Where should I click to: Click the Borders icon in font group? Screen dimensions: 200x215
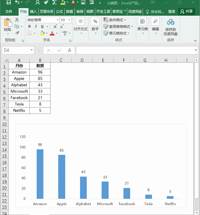click(29, 33)
